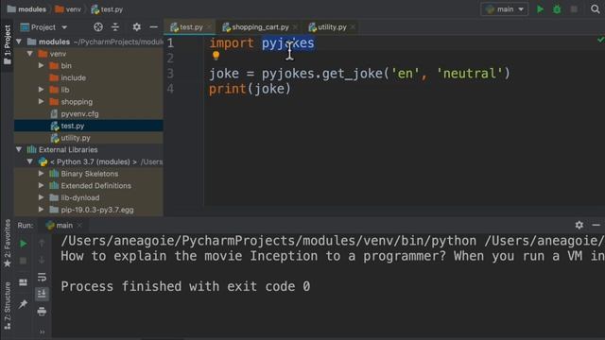605x340 pixels.
Task: Close the test.py editor tab
Action: click(210, 27)
